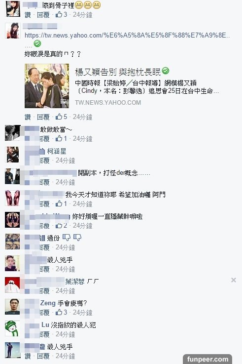Click the thumbs-up icon on the 手會痠嗎 comment
Screen dimensions: 242x364
59,312
